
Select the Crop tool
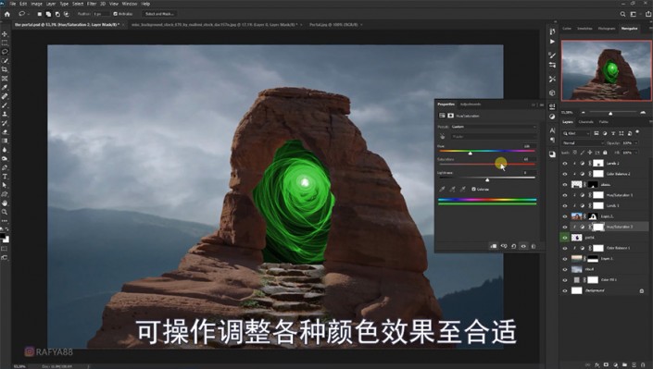5,69
